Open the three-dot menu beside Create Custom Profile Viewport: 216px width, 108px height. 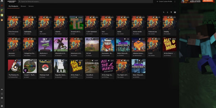[175, 1]
